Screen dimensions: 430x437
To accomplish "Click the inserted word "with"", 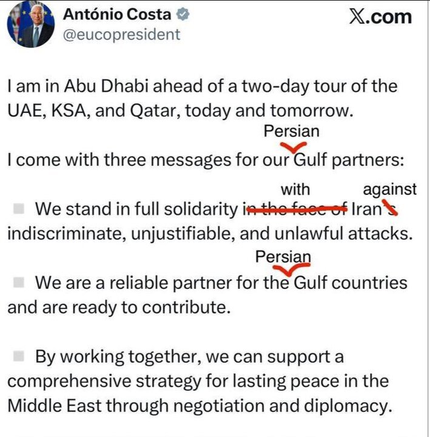I will click(295, 189).
